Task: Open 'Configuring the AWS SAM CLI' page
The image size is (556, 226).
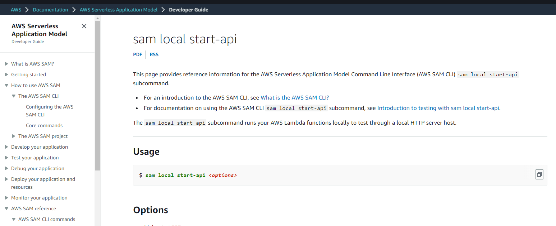Action: 50,111
